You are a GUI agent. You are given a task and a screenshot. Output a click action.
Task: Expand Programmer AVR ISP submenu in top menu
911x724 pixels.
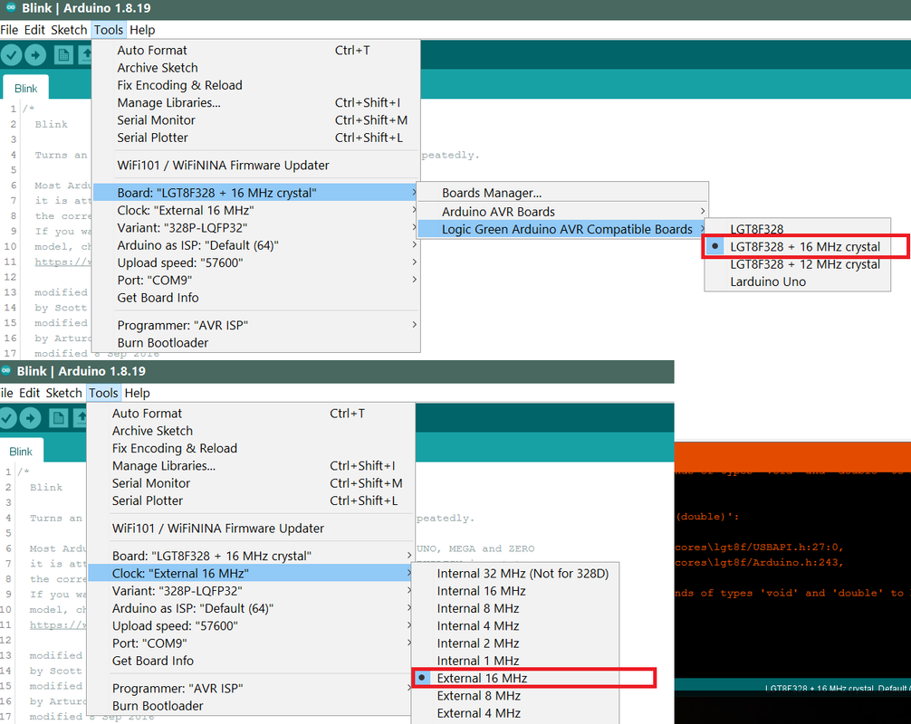click(256, 325)
